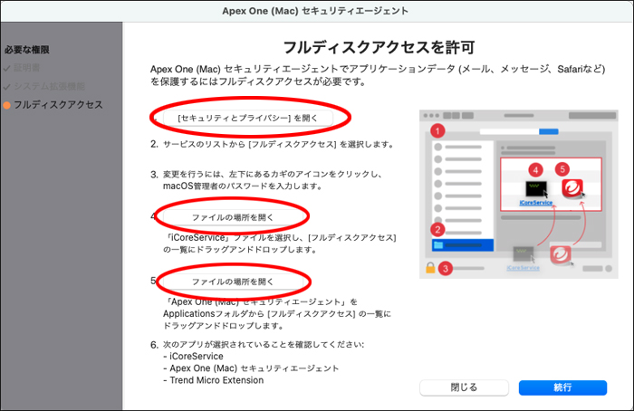The width and height of the screenshot is (634, 411).
Task: Click the checkmark next to 証明書
Action: (7, 67)
